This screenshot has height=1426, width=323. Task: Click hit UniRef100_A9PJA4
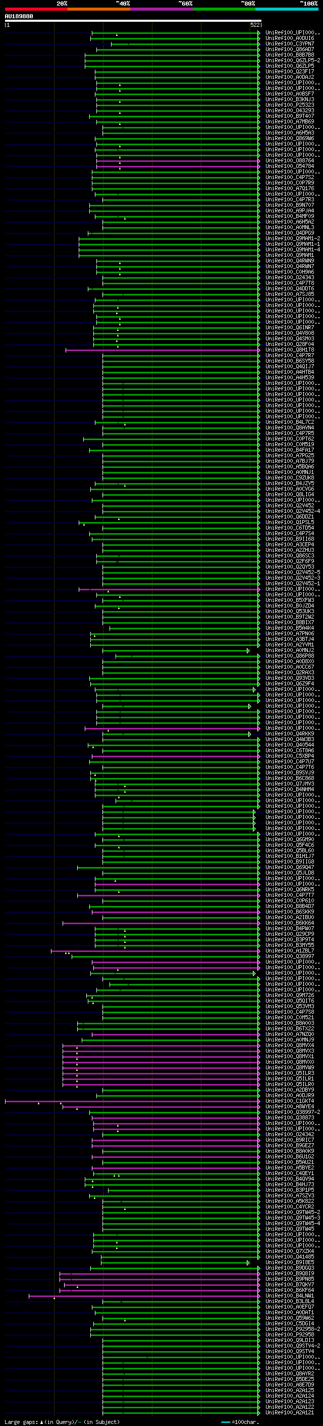[290, 210]
